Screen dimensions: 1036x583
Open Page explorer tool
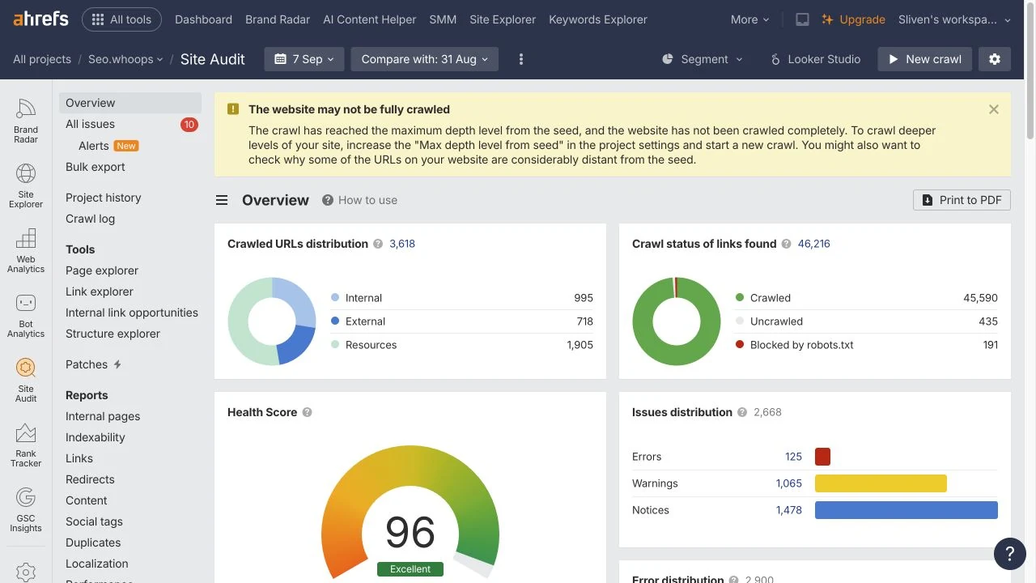[x=102, y=270]
